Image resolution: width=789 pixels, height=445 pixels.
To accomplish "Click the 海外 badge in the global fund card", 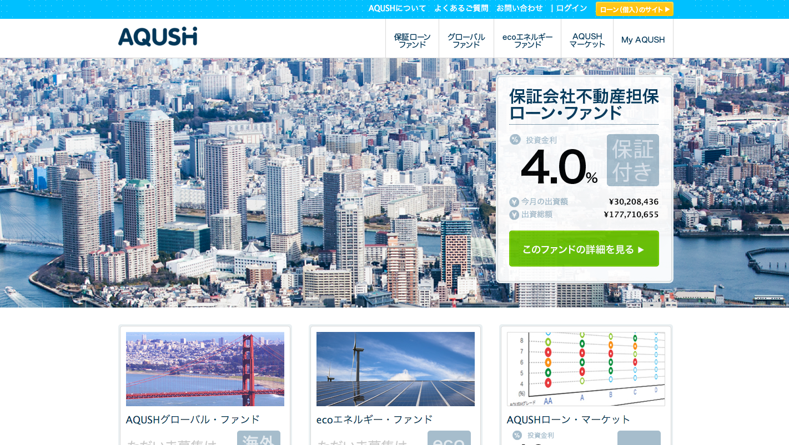I will pos(258,438).
